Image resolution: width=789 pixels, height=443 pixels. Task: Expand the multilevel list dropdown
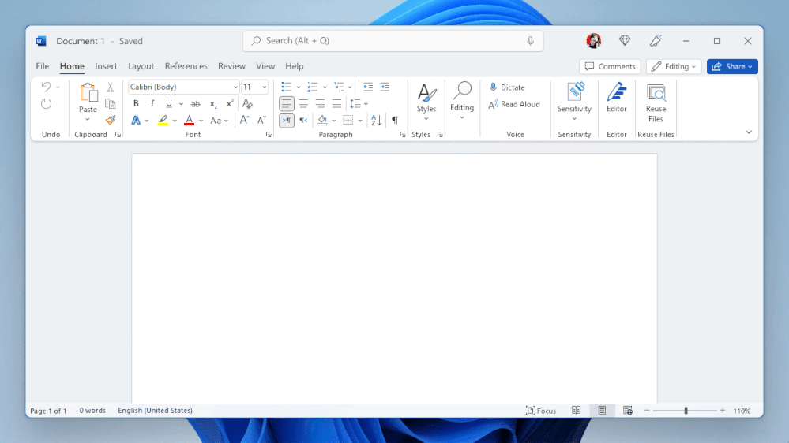point(350,87)
